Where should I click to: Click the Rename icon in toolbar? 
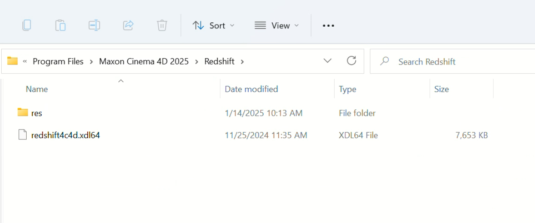94,25
